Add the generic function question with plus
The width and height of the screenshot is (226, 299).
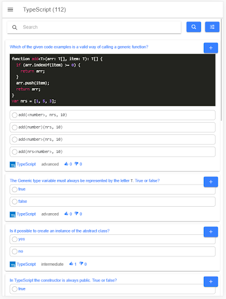click(x=211, y=48)
